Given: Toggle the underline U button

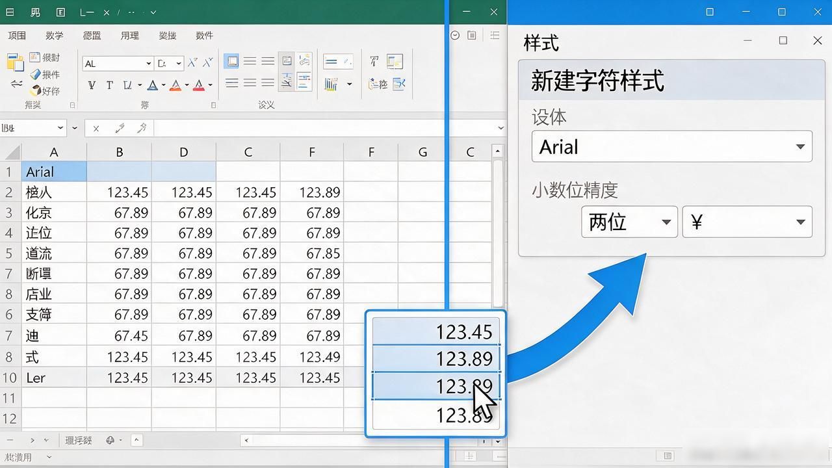Looking at the screenshot, I should (x=127, y=85).
